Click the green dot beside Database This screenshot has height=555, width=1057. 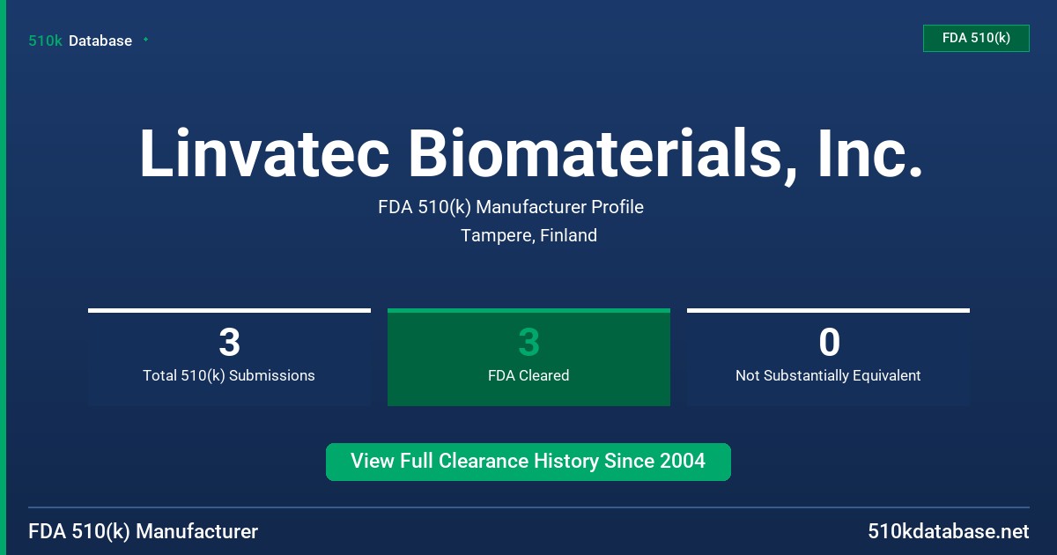(x=145, y=40)
